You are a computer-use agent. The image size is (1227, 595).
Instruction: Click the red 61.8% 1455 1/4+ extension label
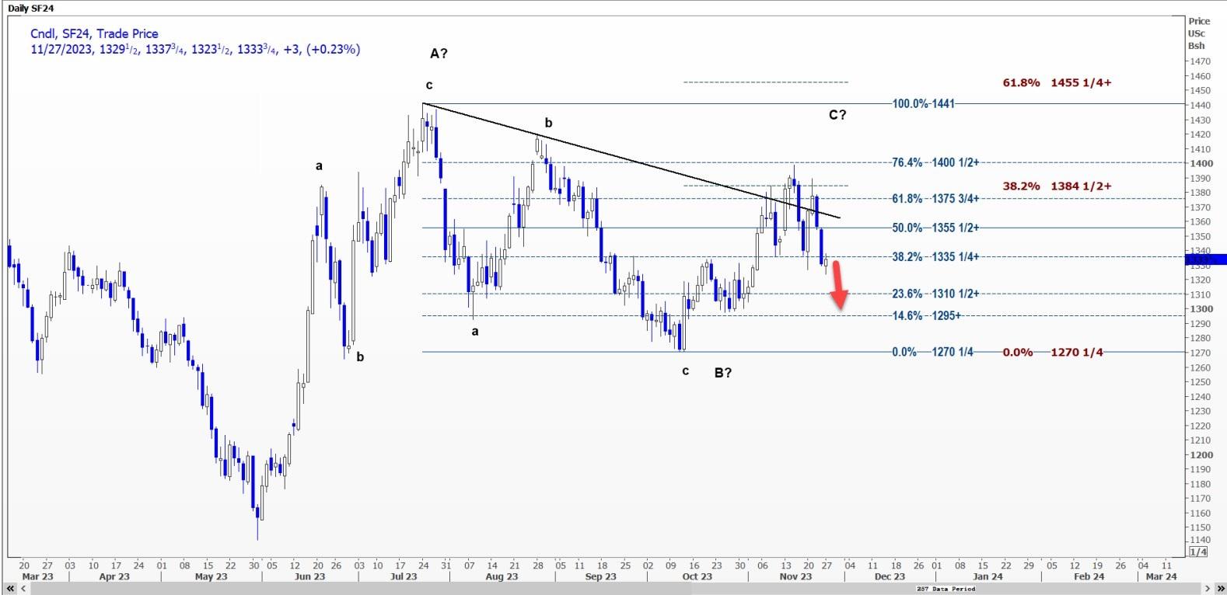click(x=1057, y=82)
